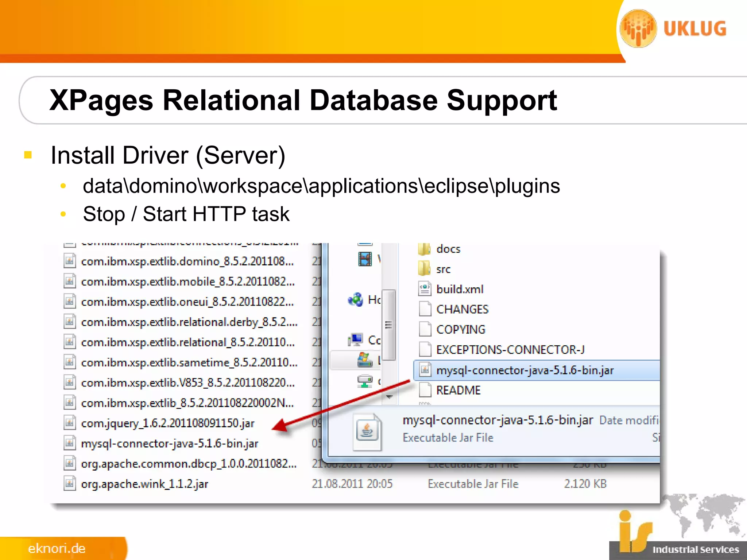Click the icon next to com.jquery_1.6.2 jar
The height and width of the screenshot is (560, 747).
[x=70, y=423]
